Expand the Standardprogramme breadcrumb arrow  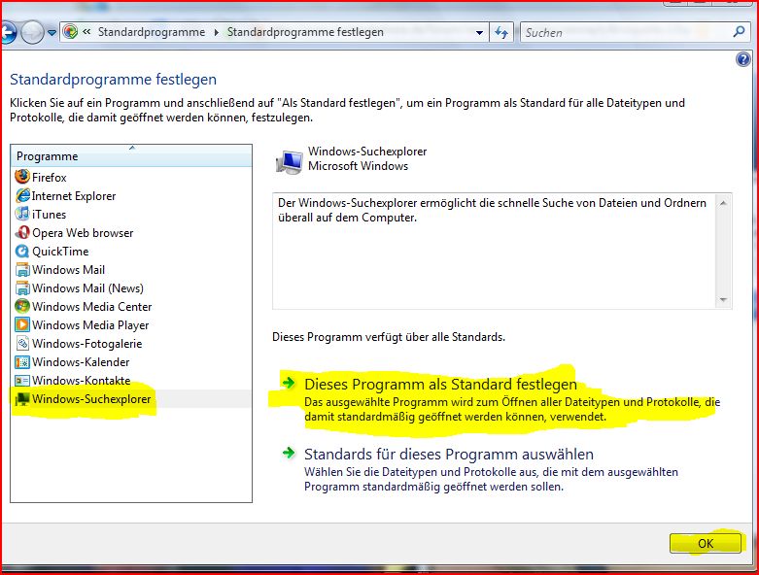click(216, 32)
